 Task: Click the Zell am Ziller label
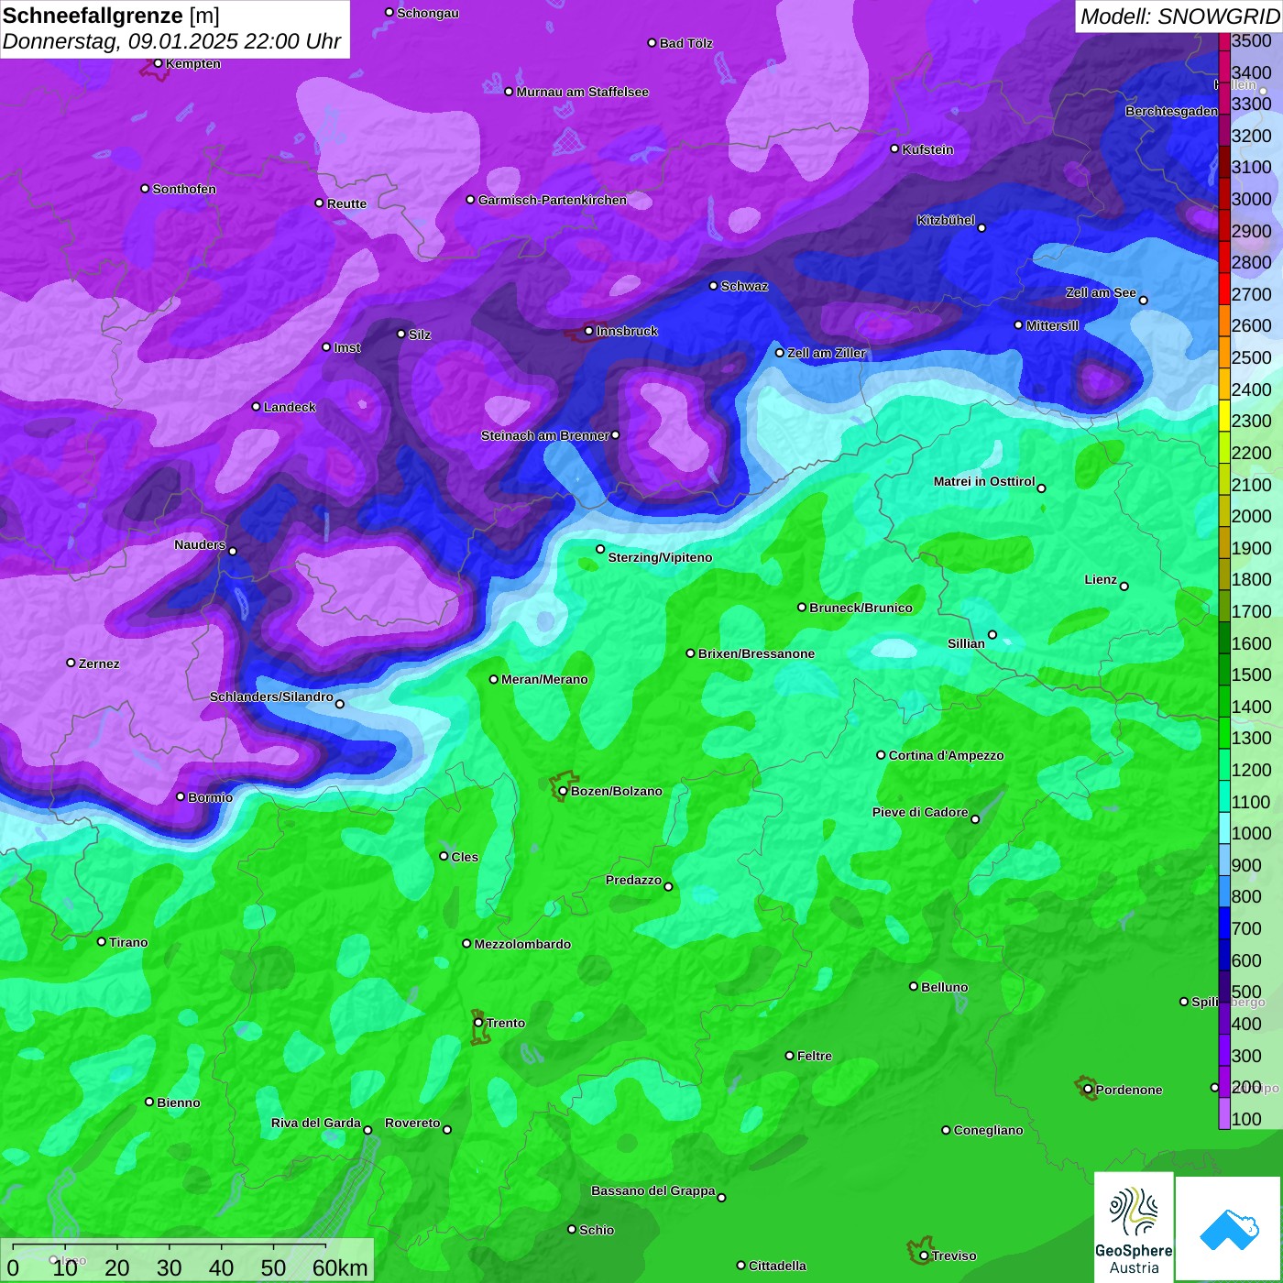click(827, 353)
